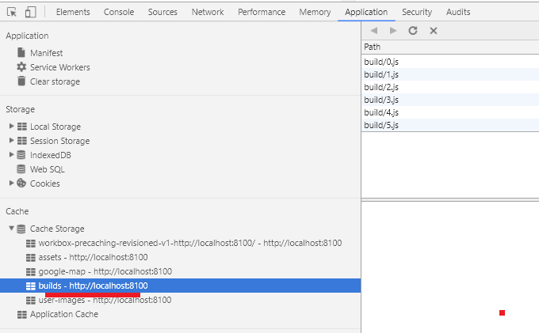Collapse the Cache Storage tree node
This screenshot has height=333, width=539.
(x=11, y=228)
